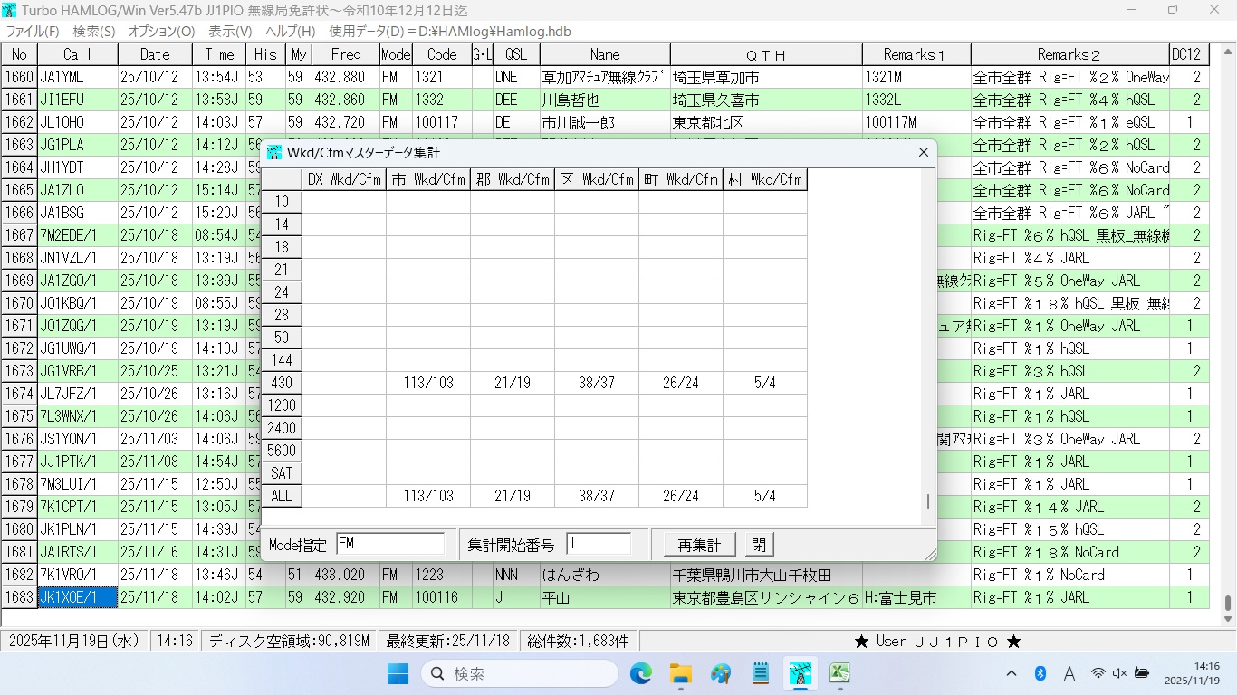Click the speaker muted volume tray icon

tap(1119, 673)
